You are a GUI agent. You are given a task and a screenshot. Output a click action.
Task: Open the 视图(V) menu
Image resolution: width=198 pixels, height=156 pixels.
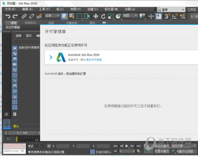pyautogui.click(x=76, y=9)
